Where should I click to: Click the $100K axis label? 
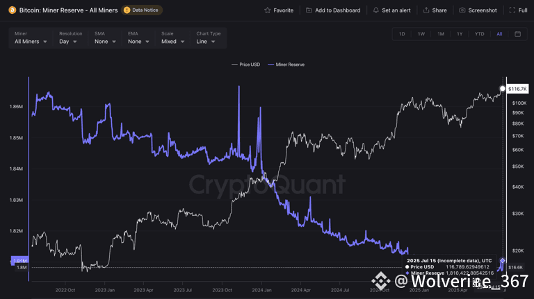(519, 103)
